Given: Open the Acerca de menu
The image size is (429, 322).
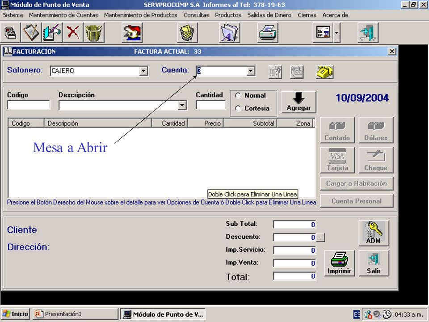Looking at the screenshot, I should (335, 15).
